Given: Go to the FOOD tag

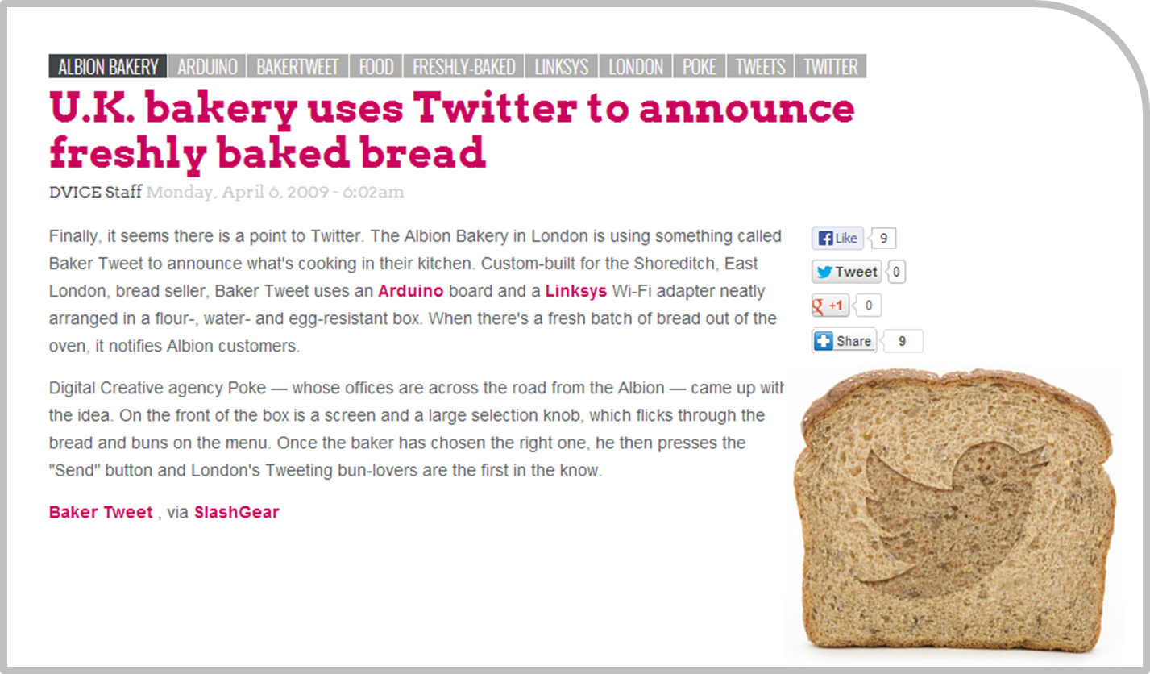Looking at the screenshot, I should coord(376,66).
